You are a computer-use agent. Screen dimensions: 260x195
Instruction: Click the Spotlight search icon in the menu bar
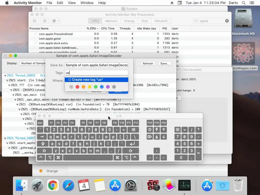(243, 3)
